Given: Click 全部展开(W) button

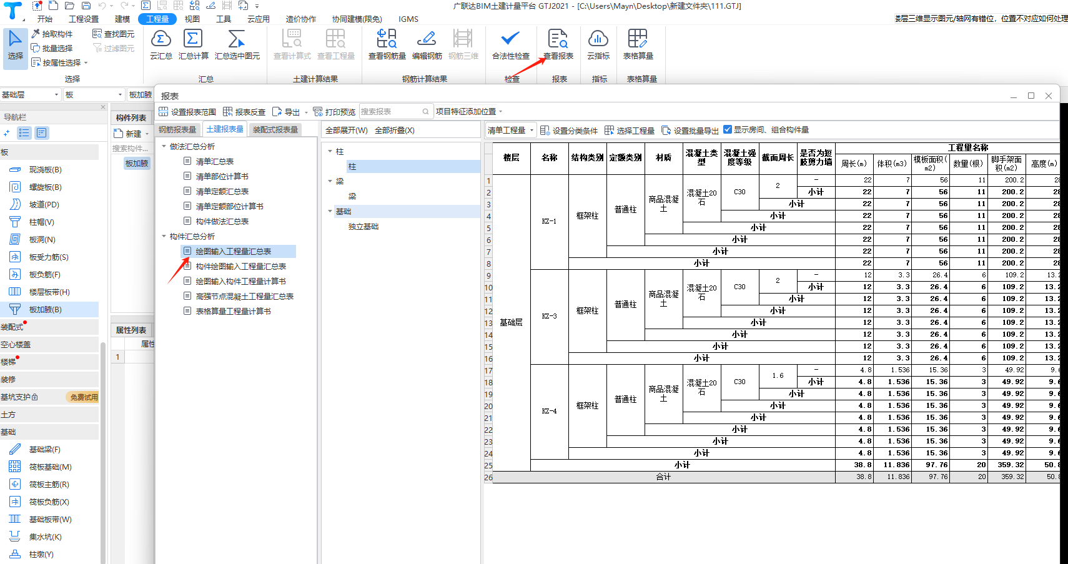Looking at the screenshot, I should (347, 130).
